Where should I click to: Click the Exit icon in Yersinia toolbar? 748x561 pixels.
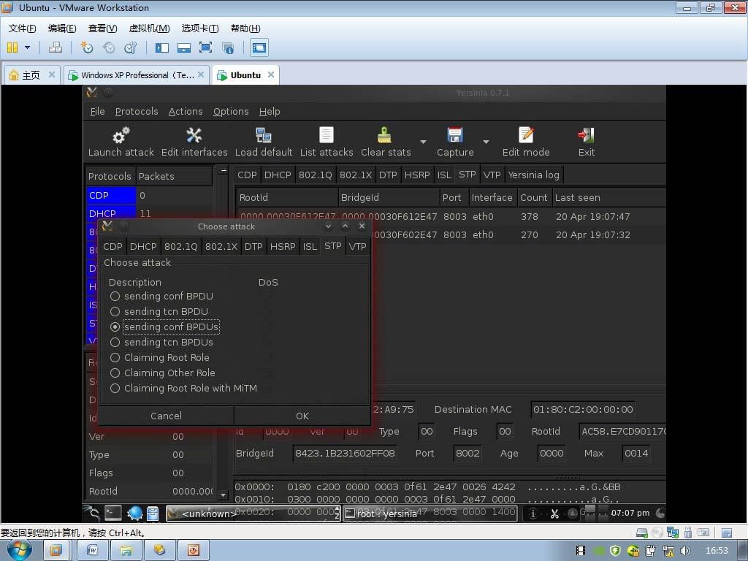(587, 135)
